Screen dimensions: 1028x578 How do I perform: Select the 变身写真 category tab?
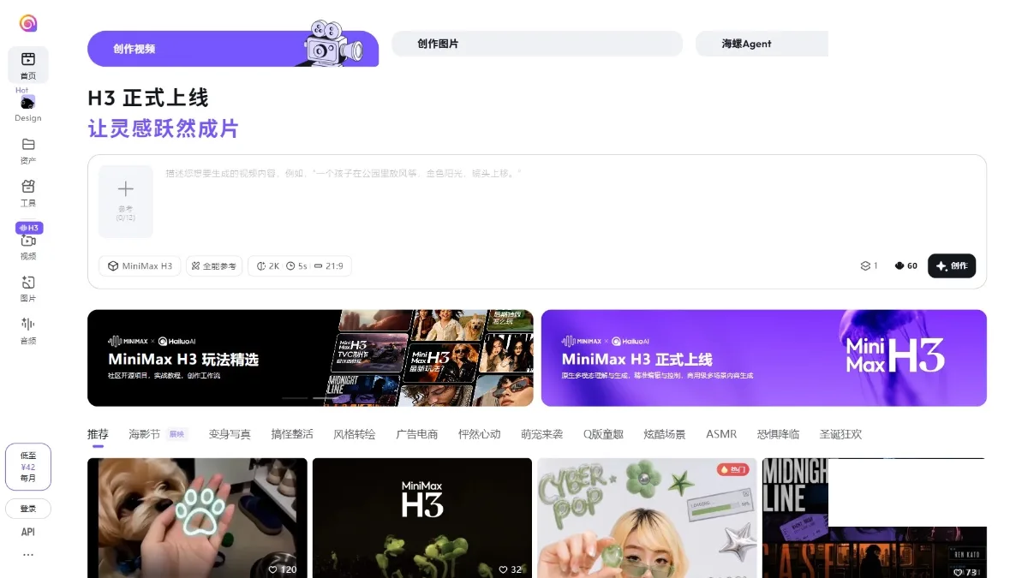[x=230, y=434]
